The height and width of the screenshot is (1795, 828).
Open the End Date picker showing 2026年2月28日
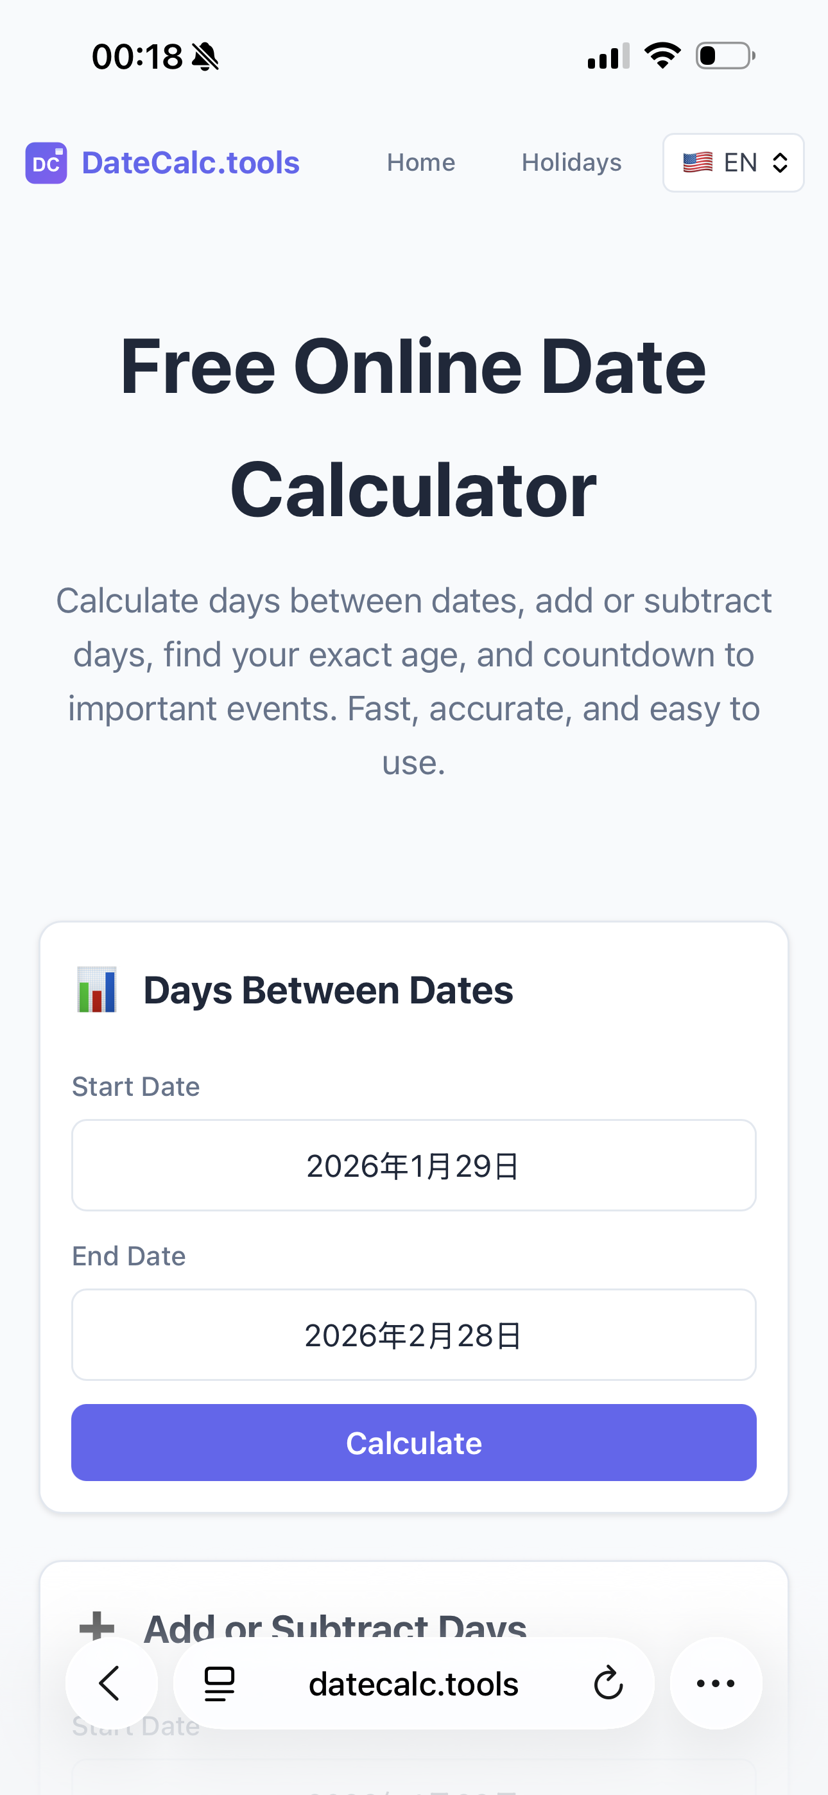(413, 1333)
